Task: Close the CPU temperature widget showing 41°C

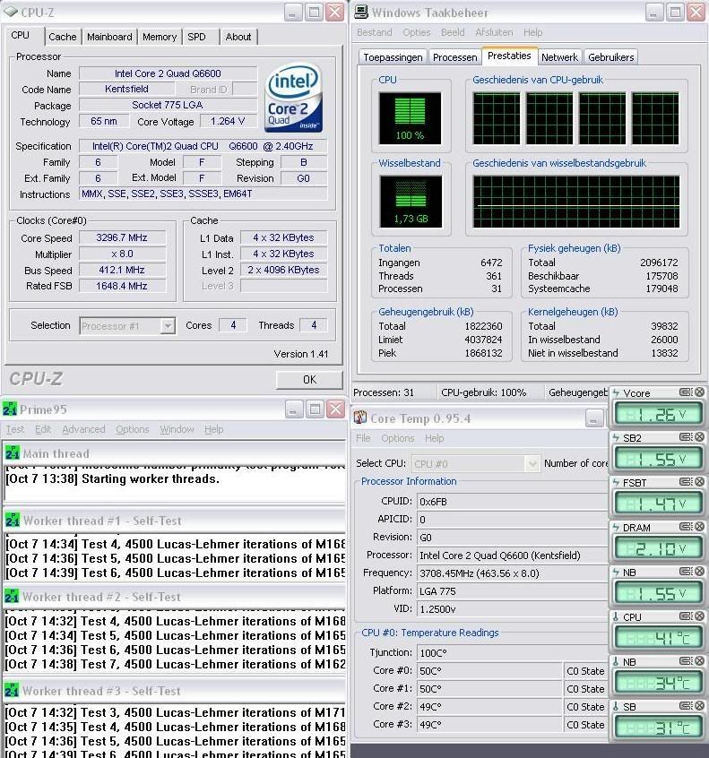Action: pos(699,616)
